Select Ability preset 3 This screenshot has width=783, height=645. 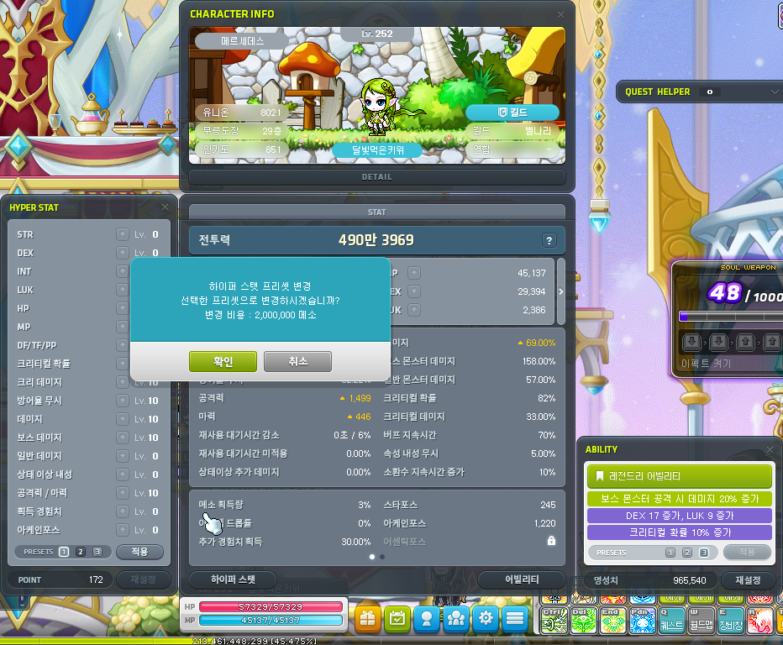coord(704,553)
